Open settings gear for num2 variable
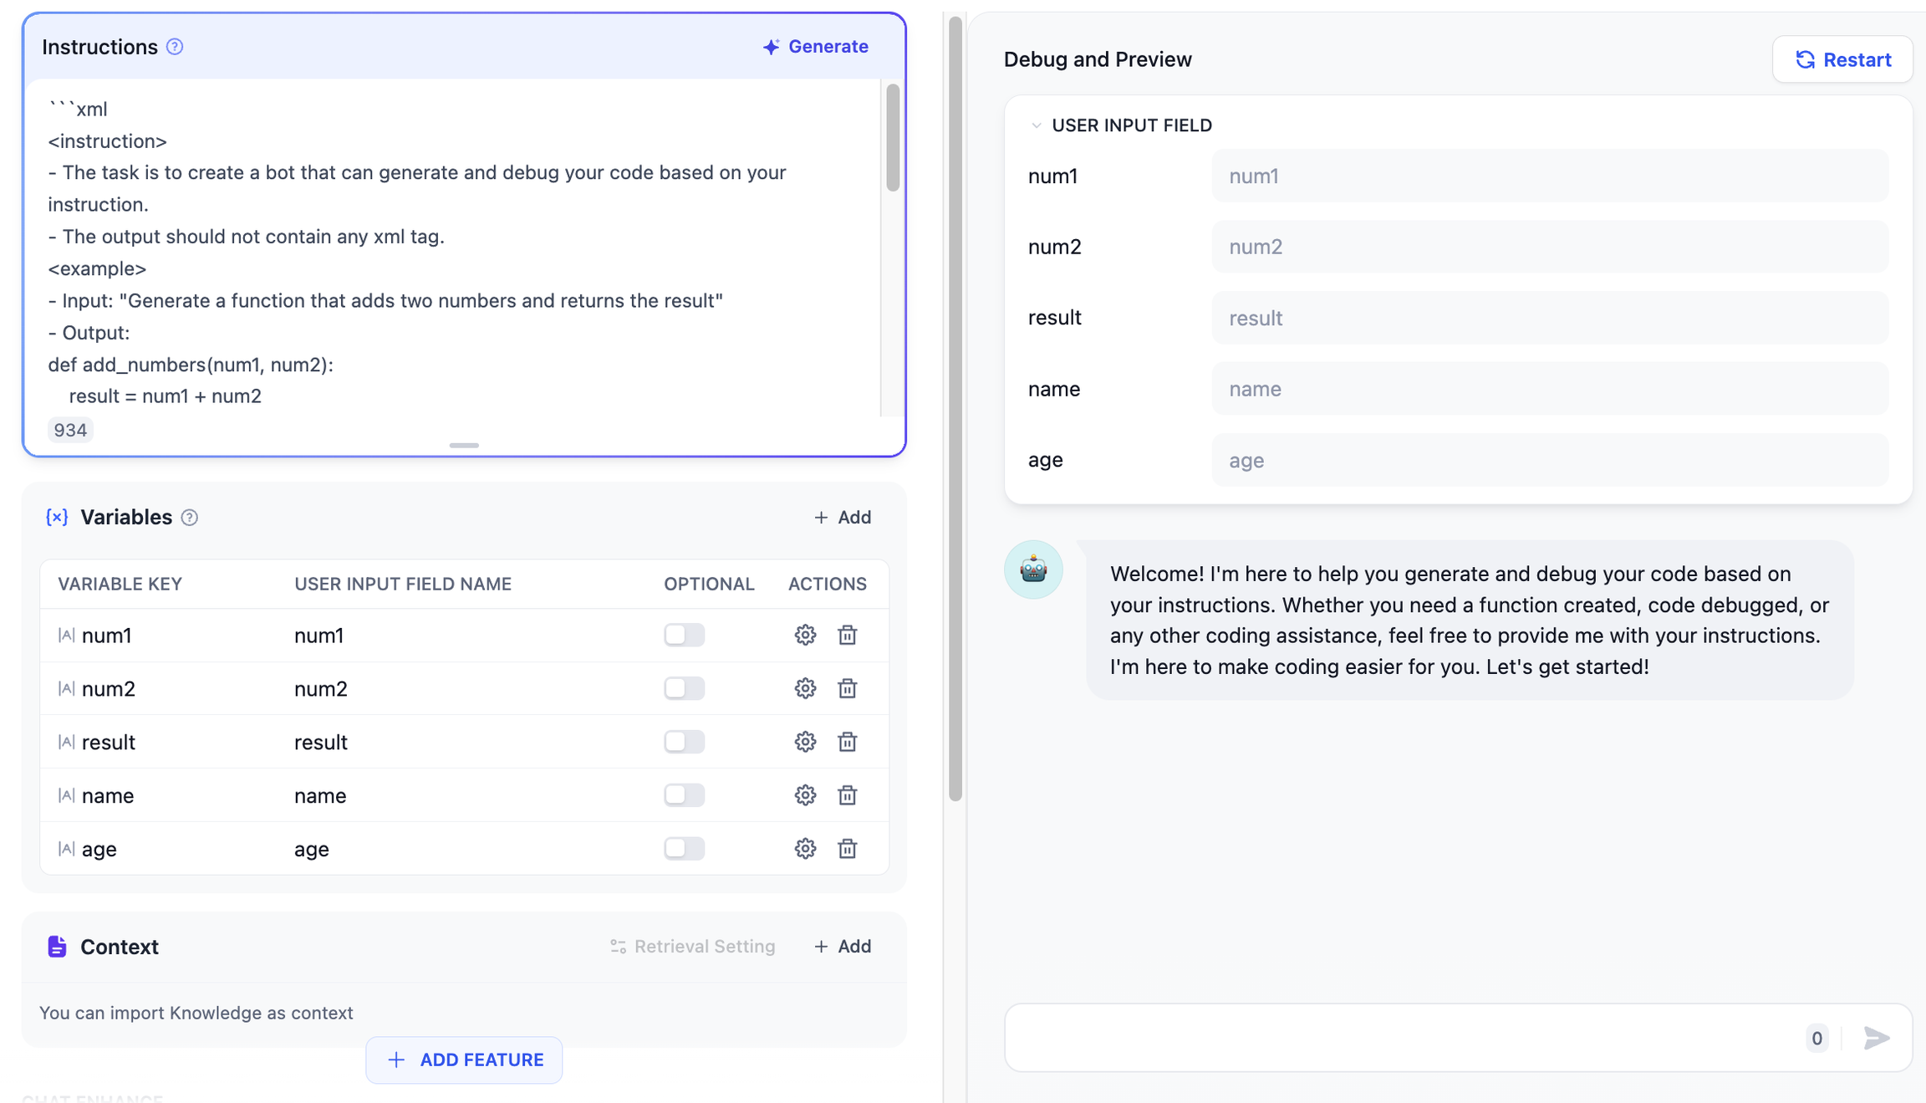1926x1103 pixels. [x=805, y=688]
